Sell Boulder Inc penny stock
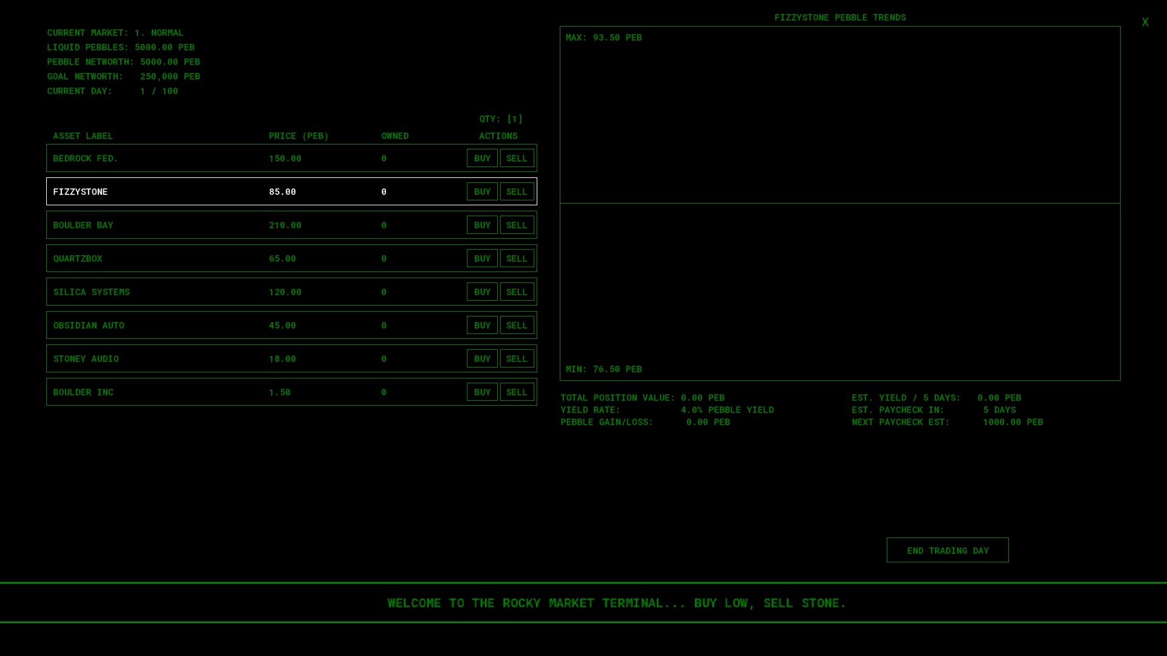 pos(517,392)
